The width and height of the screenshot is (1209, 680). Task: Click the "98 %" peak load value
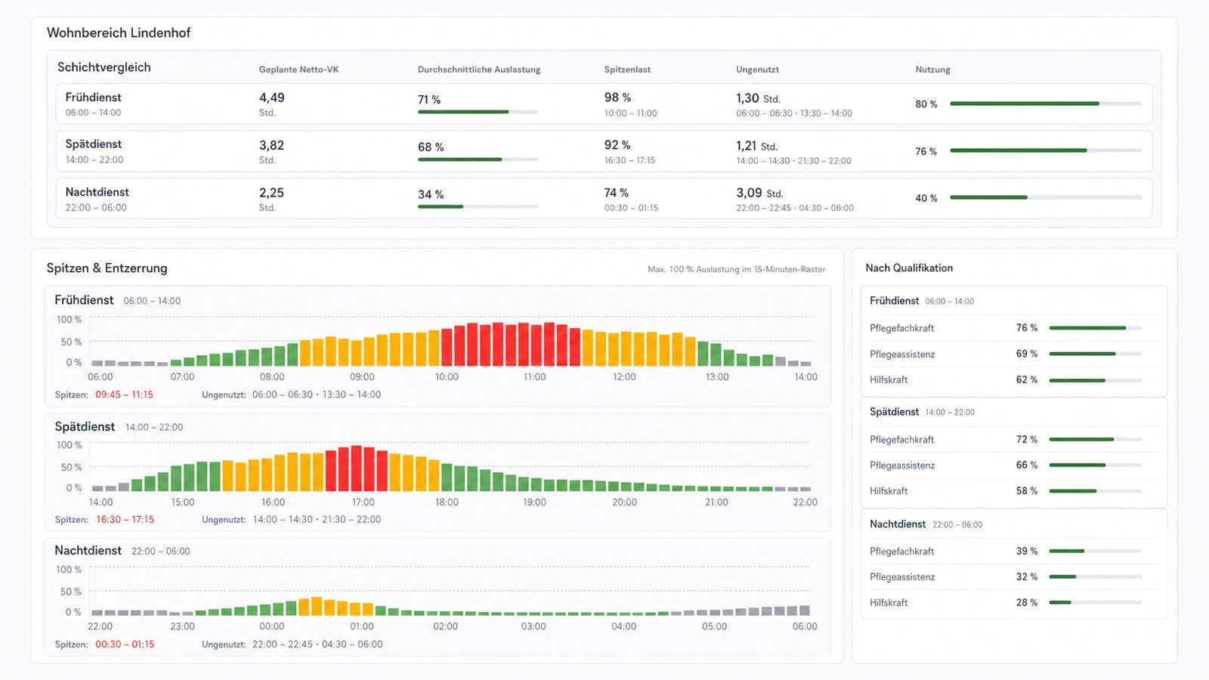(617, 97)
